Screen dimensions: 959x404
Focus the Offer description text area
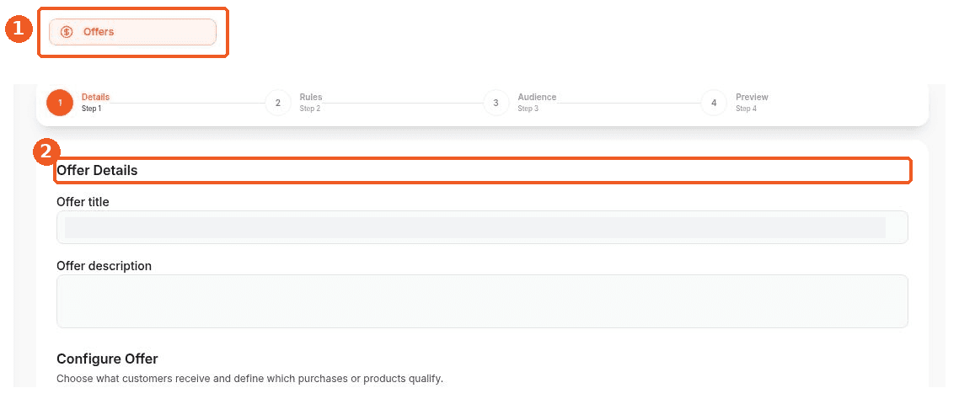point(482,301)
